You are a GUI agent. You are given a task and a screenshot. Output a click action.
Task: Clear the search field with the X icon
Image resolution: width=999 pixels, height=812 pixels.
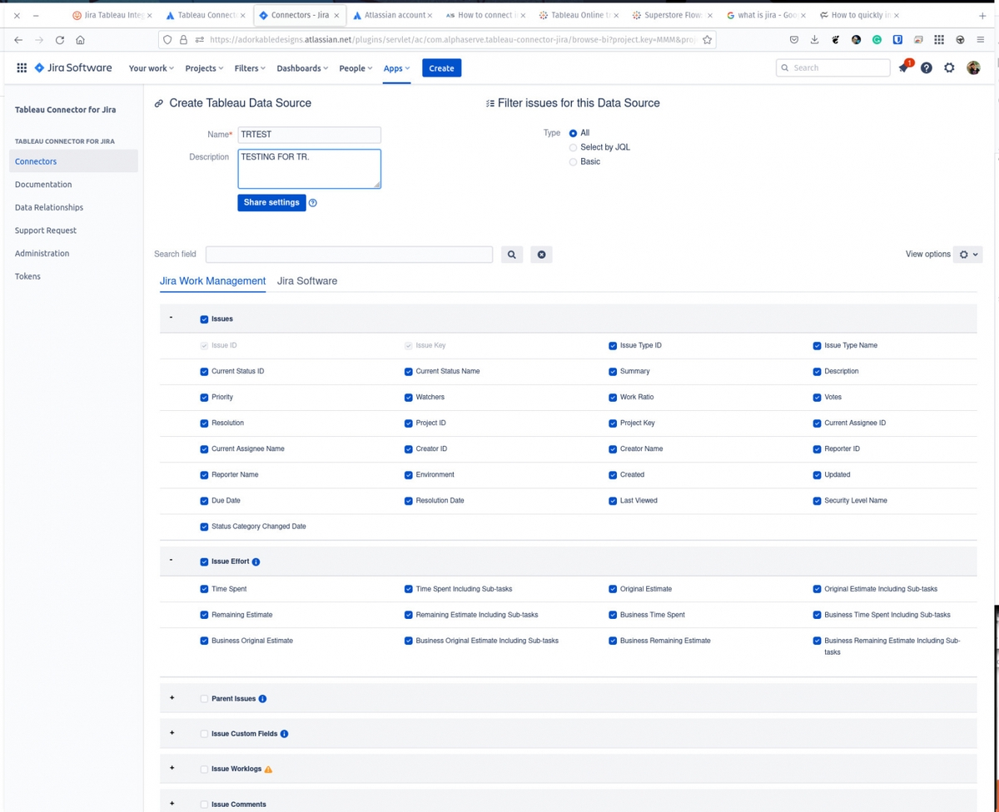point(541,254)
